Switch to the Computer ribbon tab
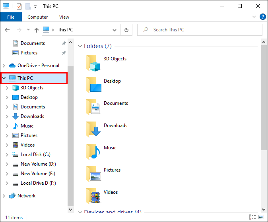 [x=38, y=17]
